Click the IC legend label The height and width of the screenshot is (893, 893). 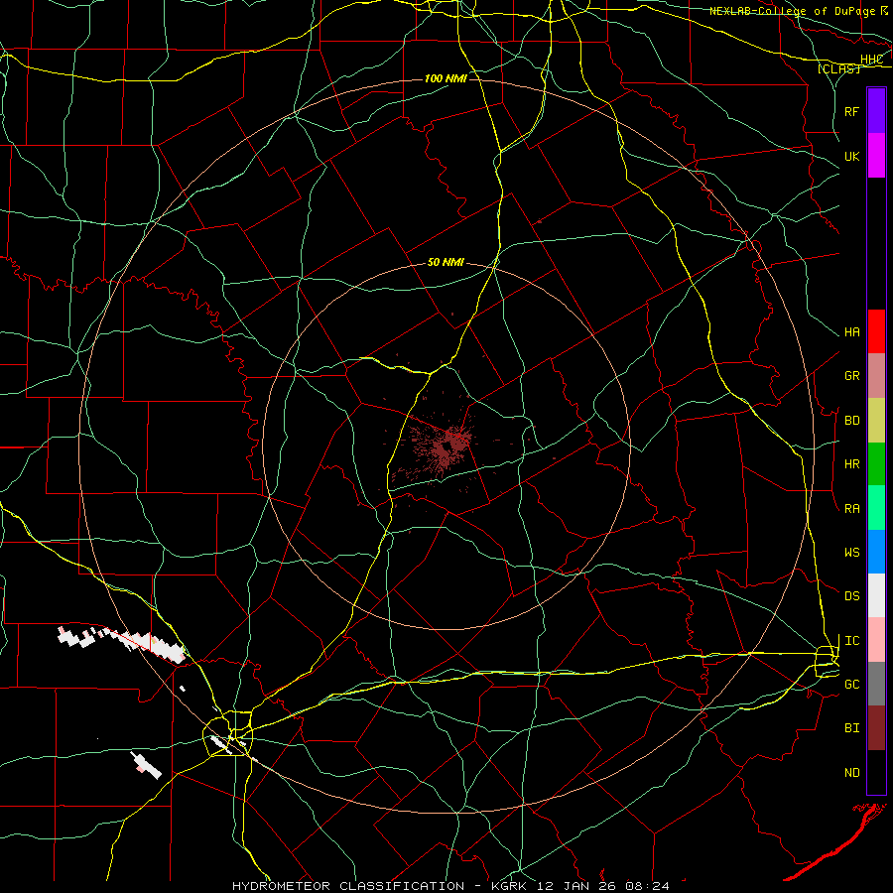coord(851,641)
